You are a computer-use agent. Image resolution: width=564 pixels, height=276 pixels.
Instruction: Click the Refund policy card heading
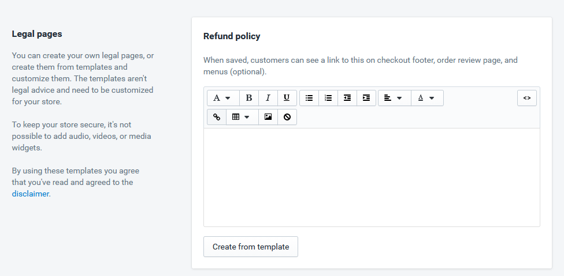(232, 36)
